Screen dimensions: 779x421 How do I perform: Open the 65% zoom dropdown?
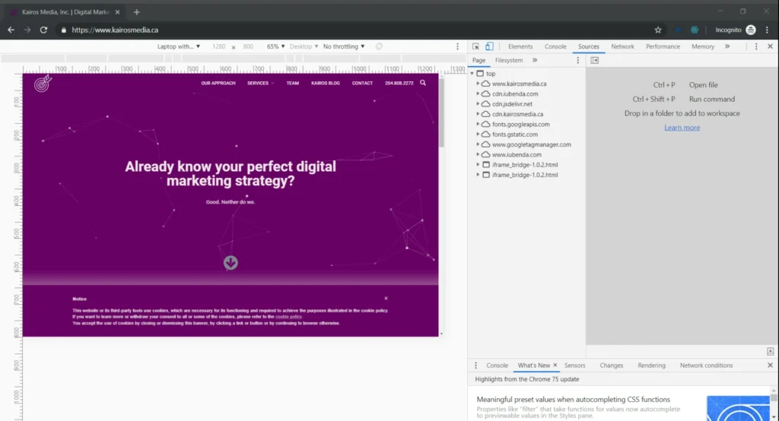[x=275, y=46]
